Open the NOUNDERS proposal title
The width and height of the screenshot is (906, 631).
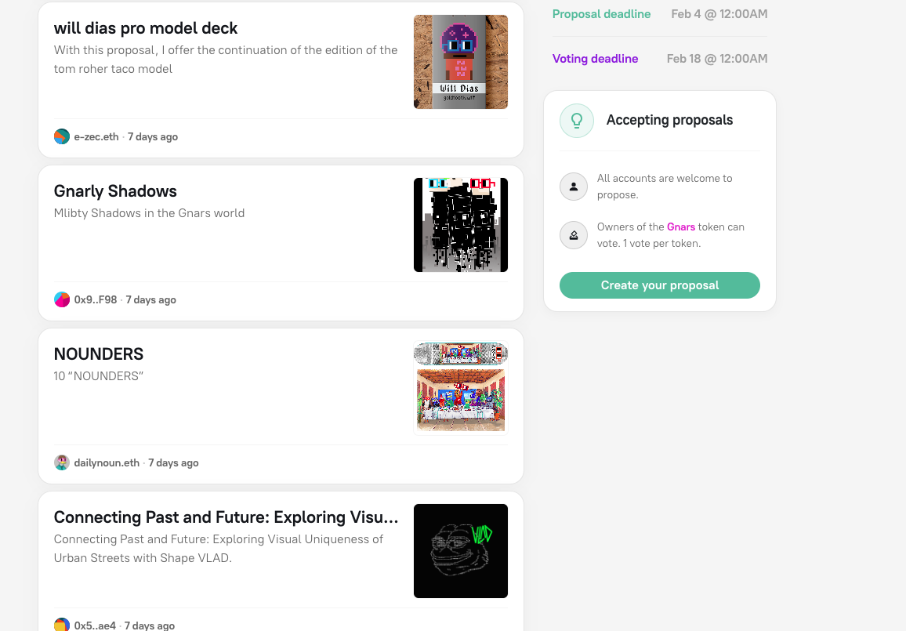point(99,354)
